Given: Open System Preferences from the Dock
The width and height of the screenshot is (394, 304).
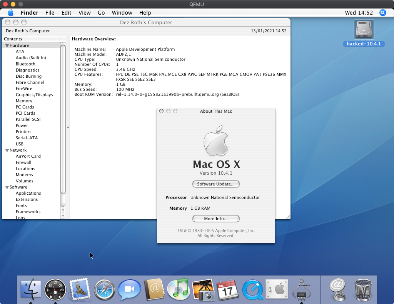Looking at the screenshot, I should (x=277, y=289).
